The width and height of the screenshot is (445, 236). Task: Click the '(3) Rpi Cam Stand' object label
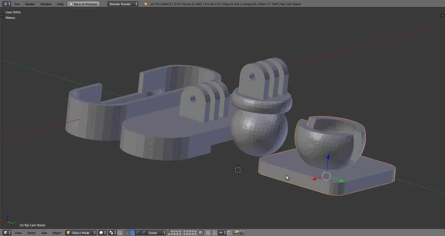click(32, 225)
